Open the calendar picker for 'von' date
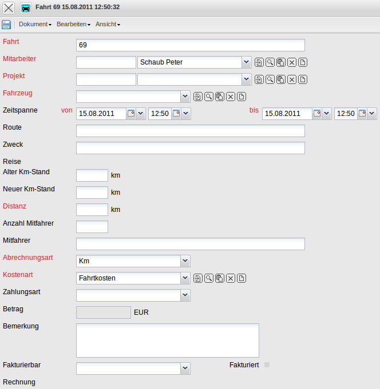380x389 pixels. tap(131, 114)
